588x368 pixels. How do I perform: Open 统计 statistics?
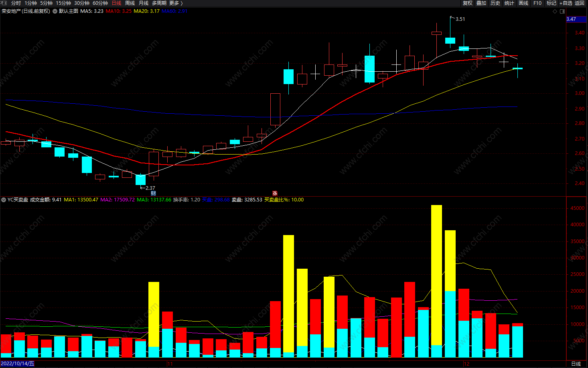click(509, 3)
